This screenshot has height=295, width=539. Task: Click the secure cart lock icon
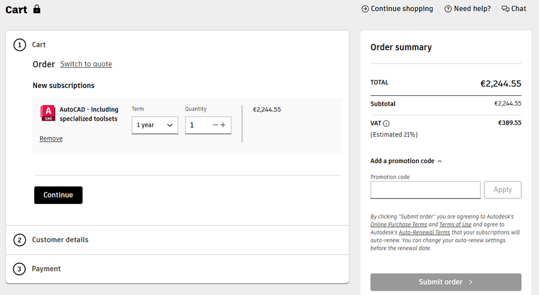(37, 9)
